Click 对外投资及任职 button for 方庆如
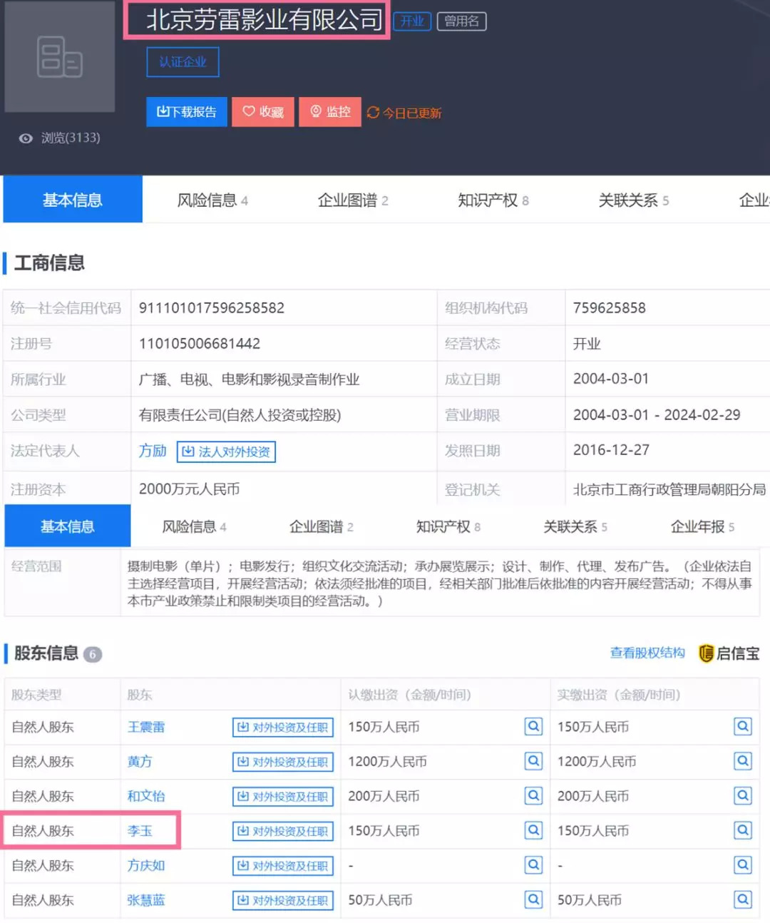Screen dimensions: 770x923 283,865
